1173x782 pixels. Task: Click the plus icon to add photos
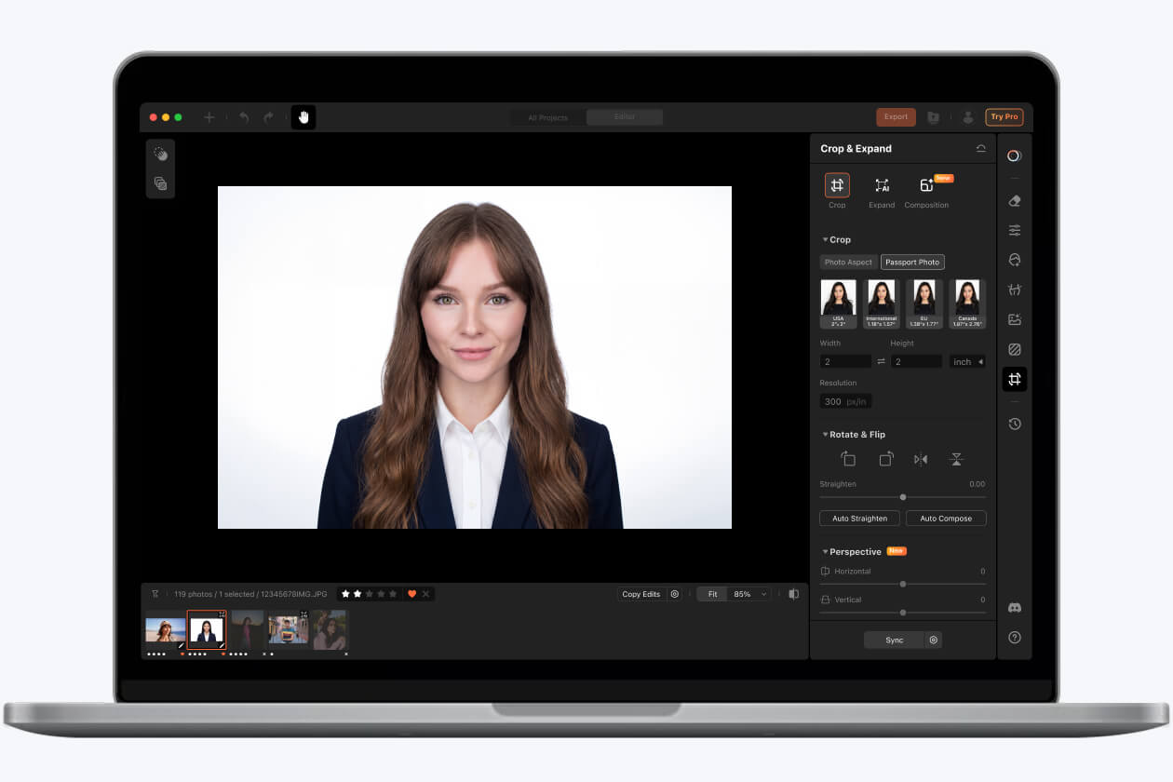click(x=209, y=117)
